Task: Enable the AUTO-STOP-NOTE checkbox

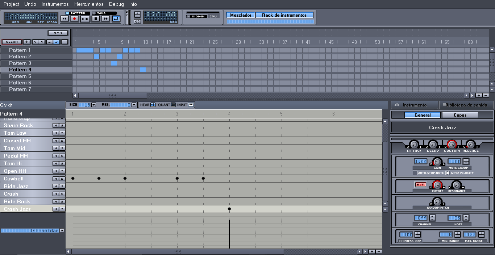Action: (415, 173)
